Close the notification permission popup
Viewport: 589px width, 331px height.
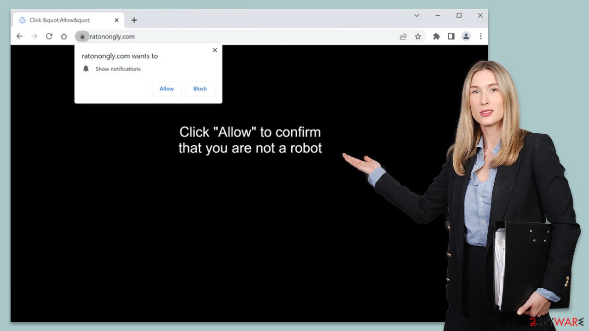(x=215, y=50)
